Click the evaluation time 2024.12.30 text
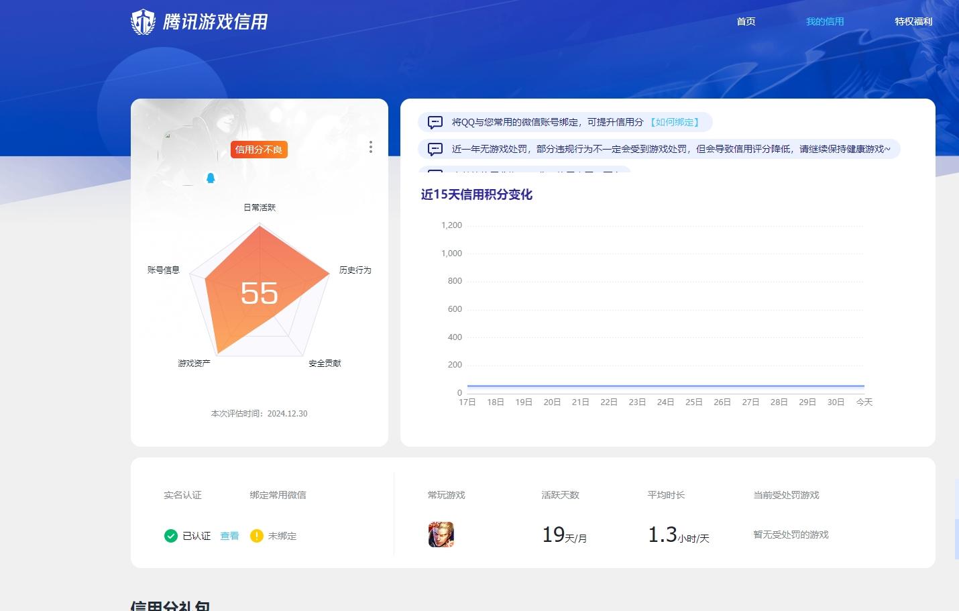The height and width of the screenshot is (611, 959). pyautogui.click(x=259, y=413)
